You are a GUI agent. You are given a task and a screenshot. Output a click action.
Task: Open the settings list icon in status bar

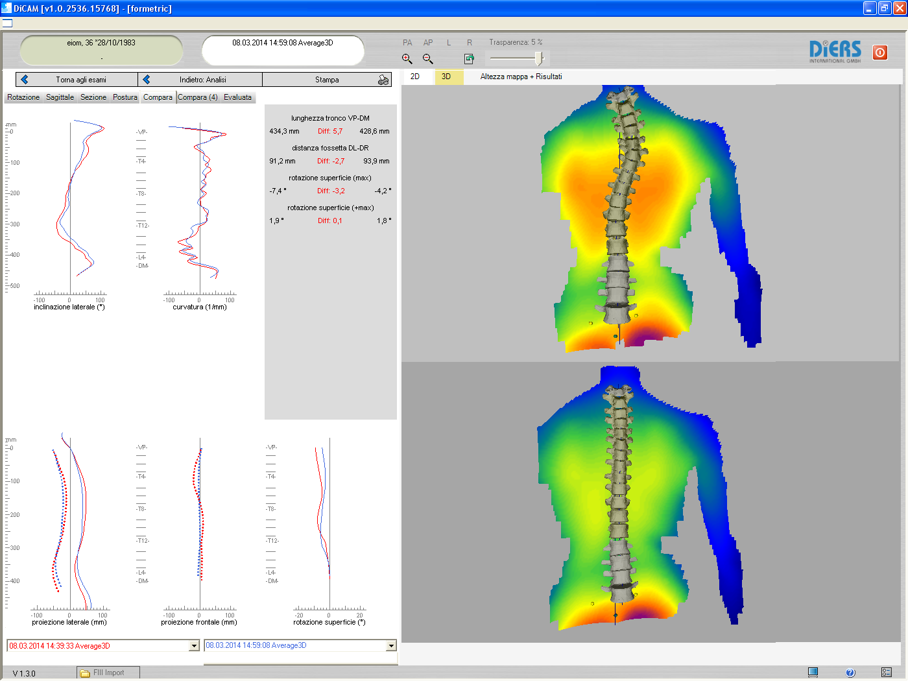tap(887, 673)
